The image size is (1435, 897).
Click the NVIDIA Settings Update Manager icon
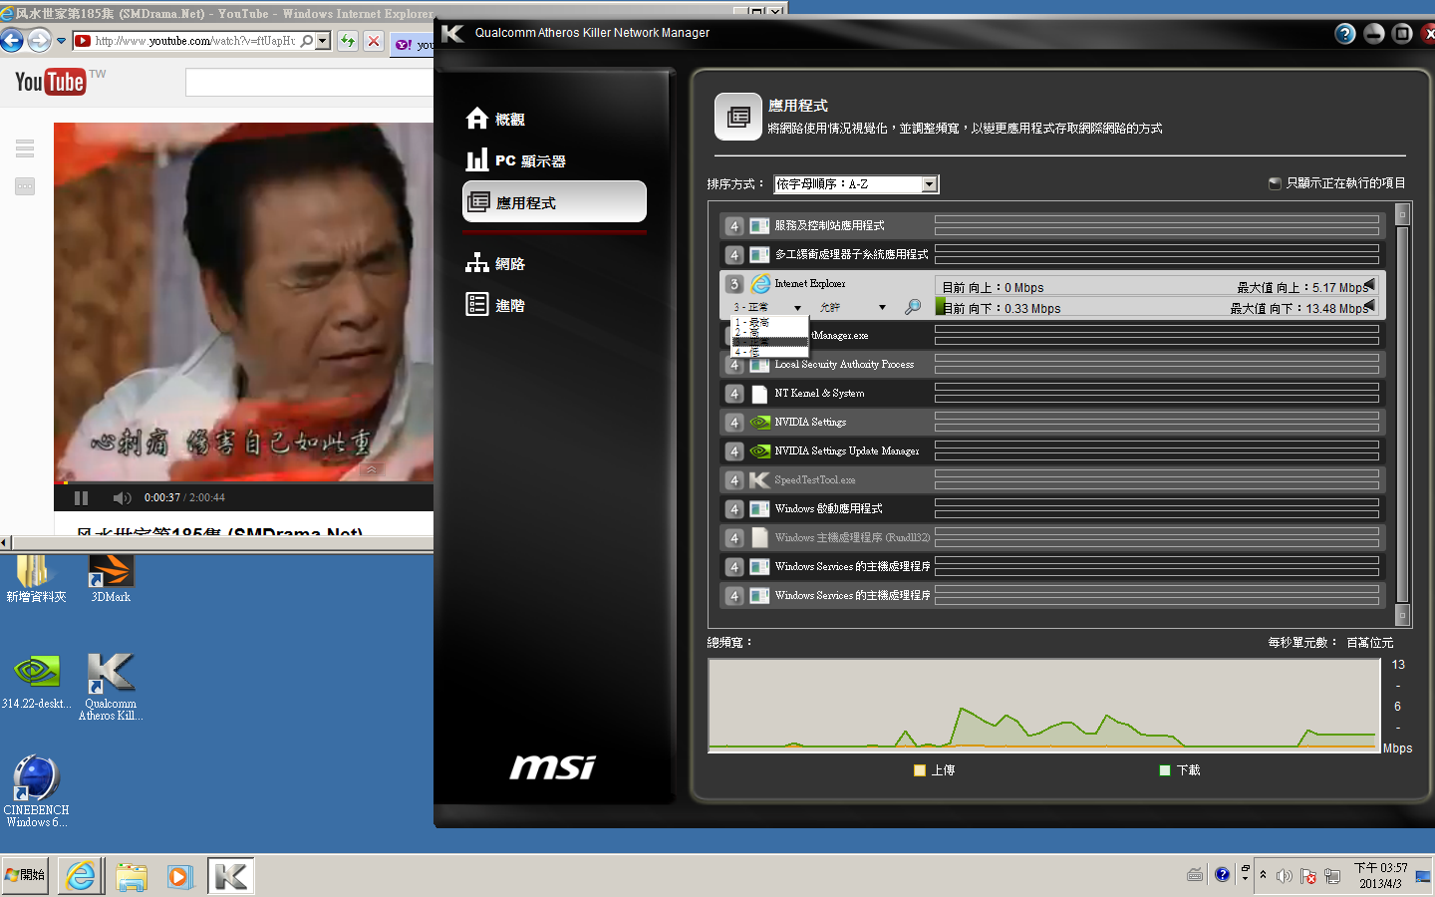pyautogui.click(x=759, y=451)
